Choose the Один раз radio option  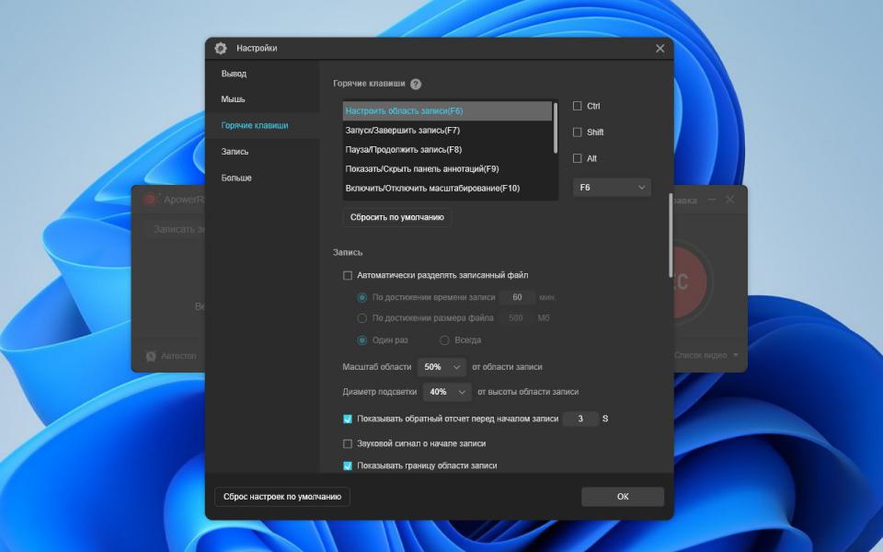coord(362,340)
